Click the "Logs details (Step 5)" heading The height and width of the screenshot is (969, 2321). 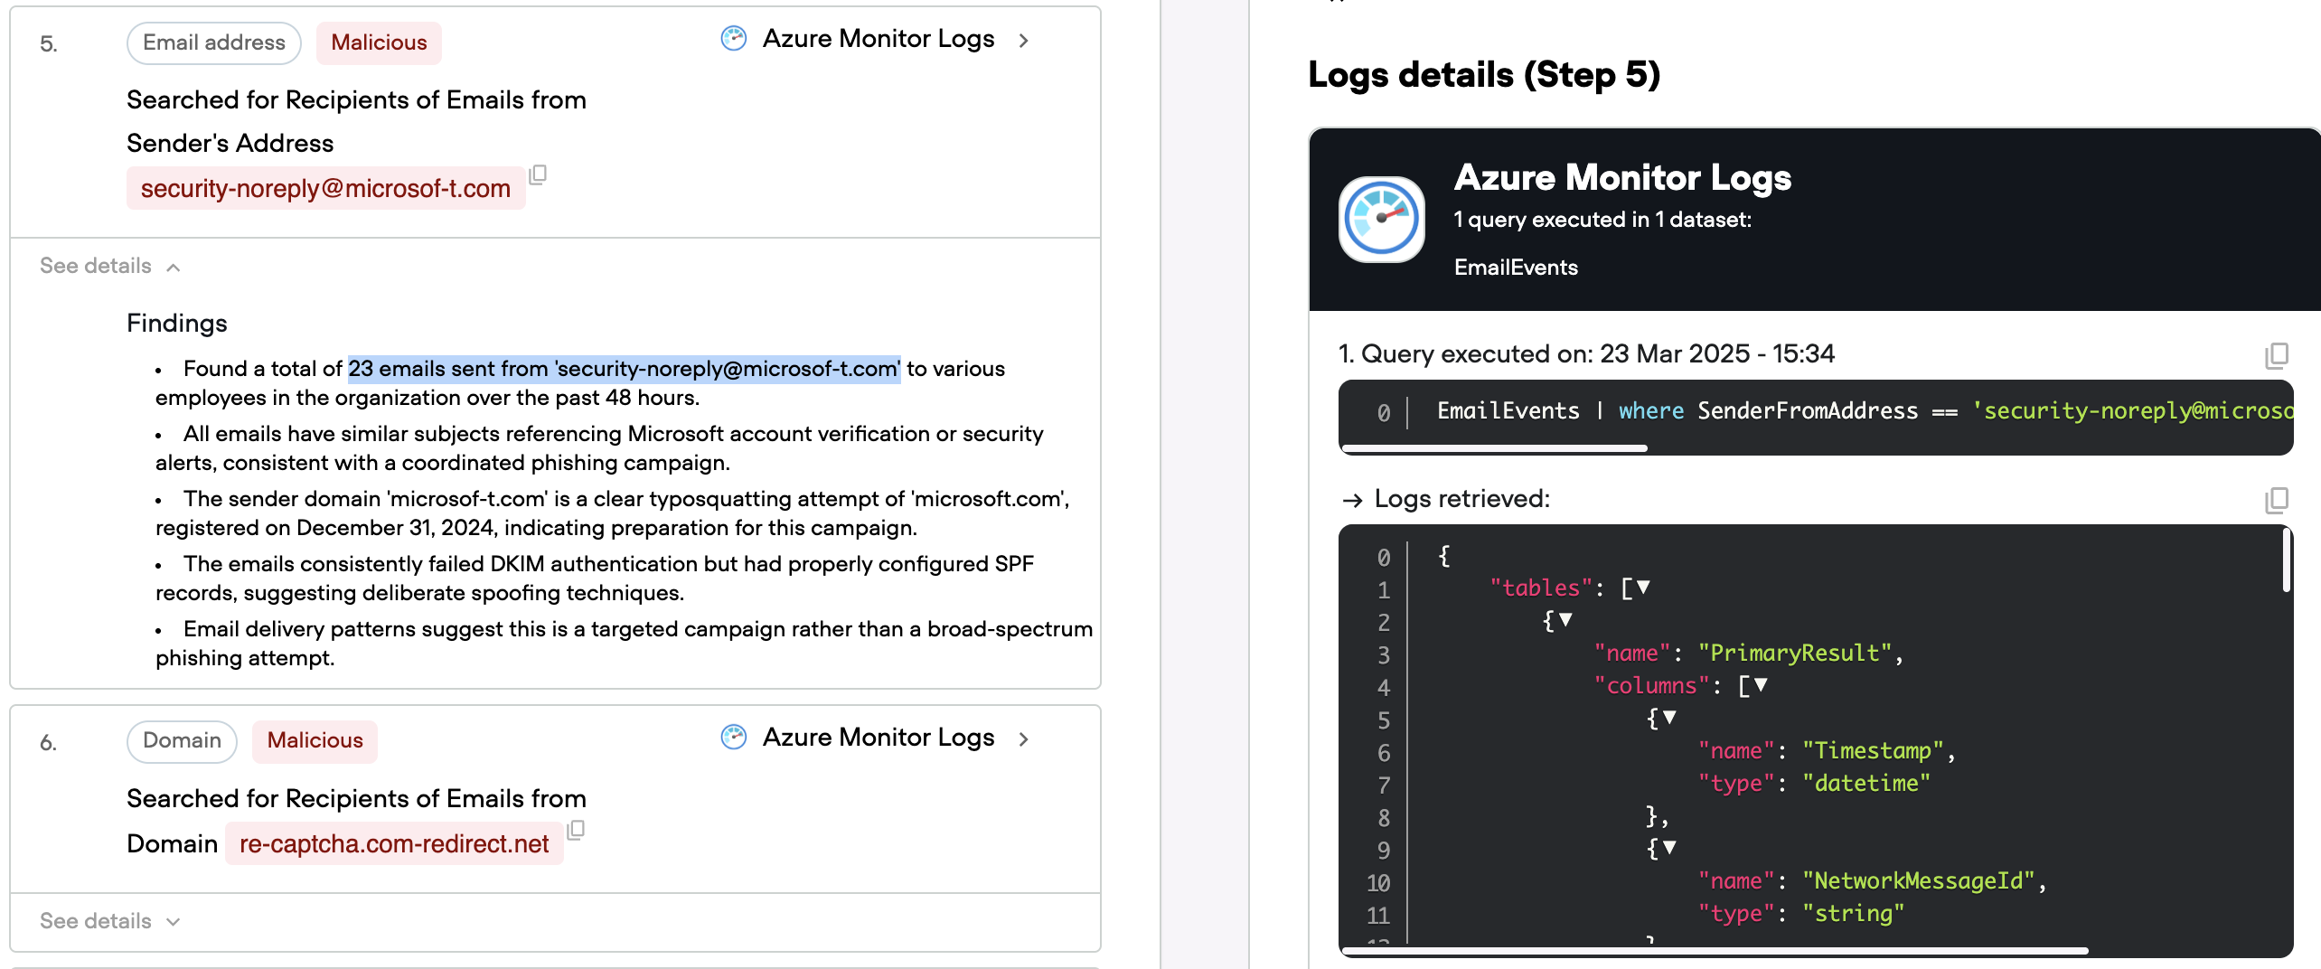(x=1484, y=74)
